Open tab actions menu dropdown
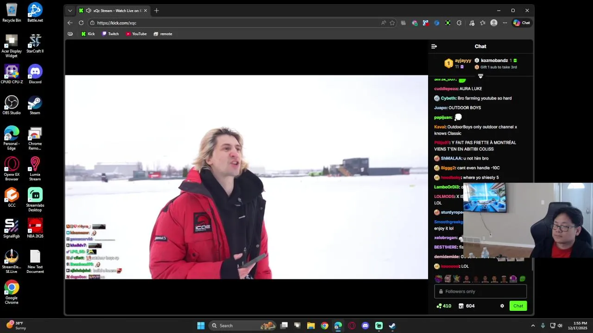Image resolution: width=593 pixels, height=333 pixels. (x=70, y=11)
